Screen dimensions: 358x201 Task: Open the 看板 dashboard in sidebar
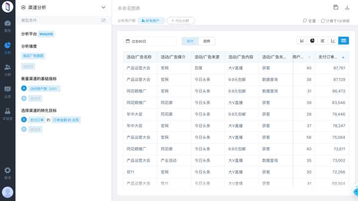click(7, 26)
